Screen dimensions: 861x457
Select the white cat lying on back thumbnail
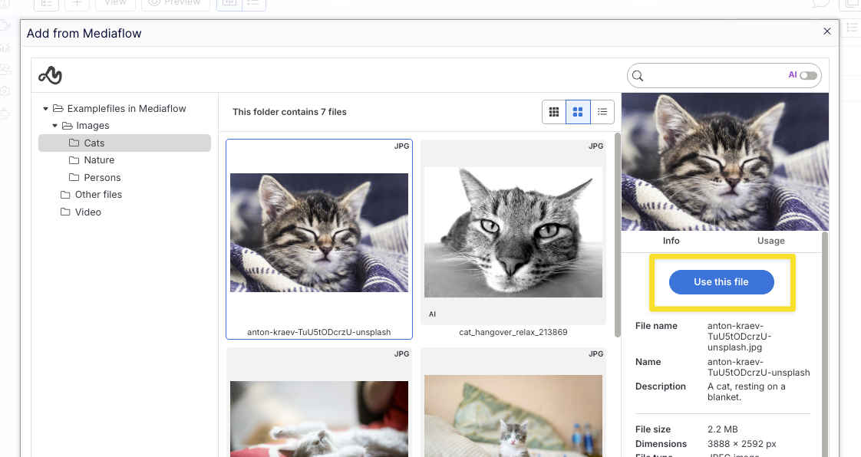pyautogui.click(x=319, y=419)
